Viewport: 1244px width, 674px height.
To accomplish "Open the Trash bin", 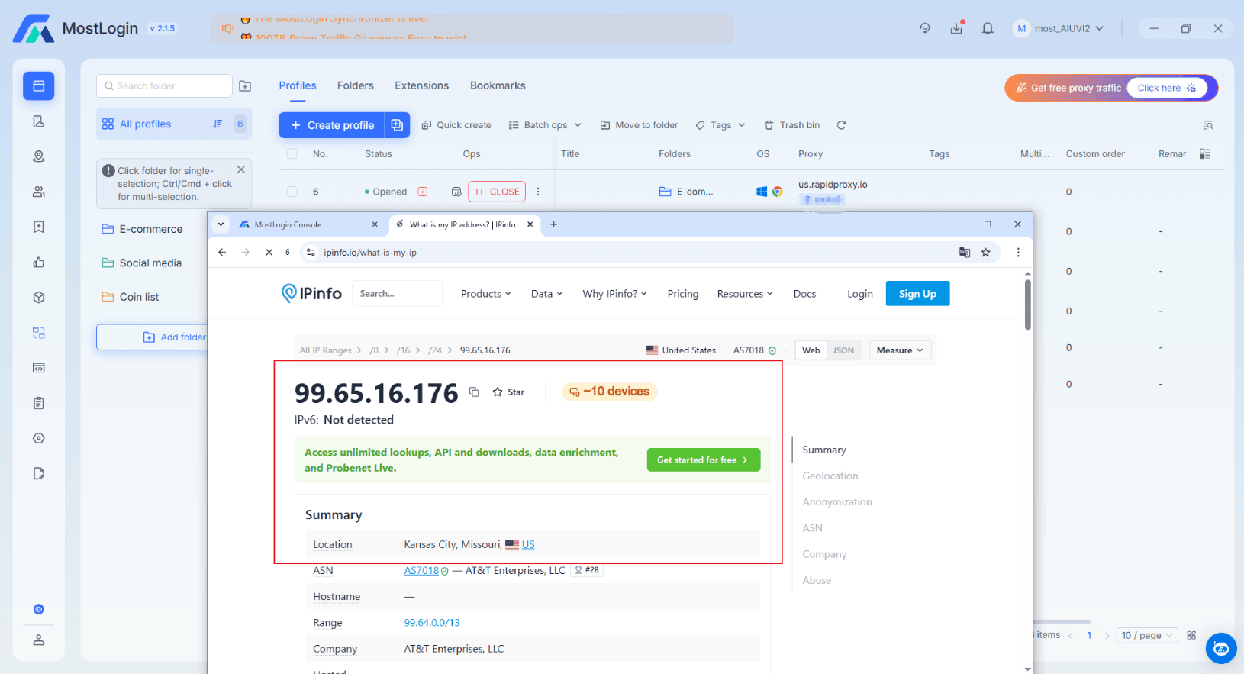I will (792, 125).
